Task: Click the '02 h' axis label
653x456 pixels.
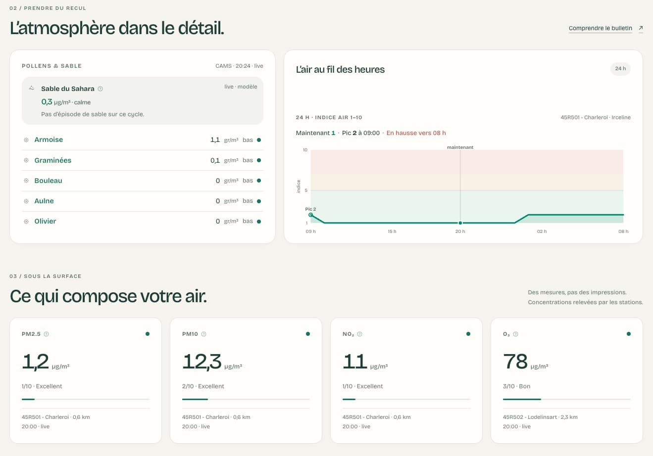Action: (542, 231)
